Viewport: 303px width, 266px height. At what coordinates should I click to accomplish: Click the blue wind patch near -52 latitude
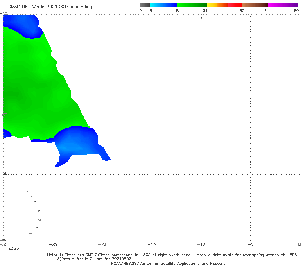pyautogui.click(x=77, y=143)
